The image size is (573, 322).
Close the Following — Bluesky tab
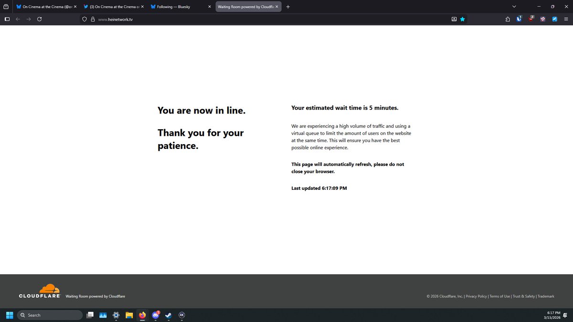209,7
